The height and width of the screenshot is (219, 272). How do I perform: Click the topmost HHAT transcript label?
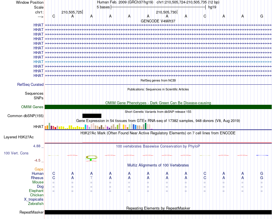(x=38, y=25)
